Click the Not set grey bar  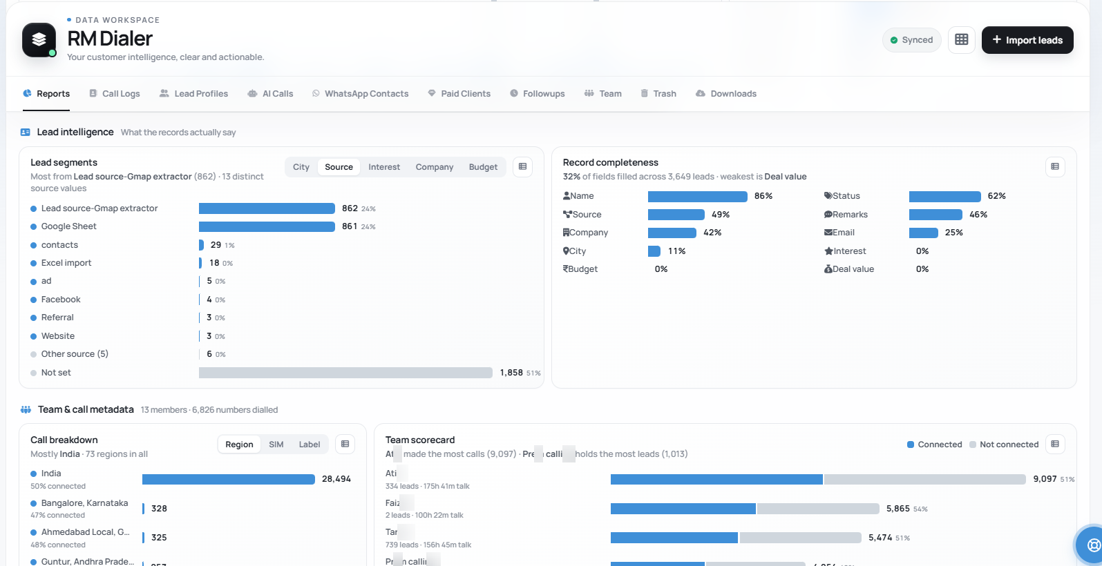345,373
